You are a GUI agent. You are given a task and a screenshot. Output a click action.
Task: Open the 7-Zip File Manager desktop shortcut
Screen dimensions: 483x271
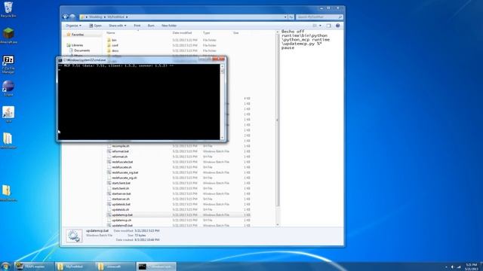(8, 64)
